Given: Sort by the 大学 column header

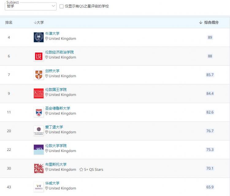Looking at the screenshot, I should pyautogui.click(x=39, y=22).
